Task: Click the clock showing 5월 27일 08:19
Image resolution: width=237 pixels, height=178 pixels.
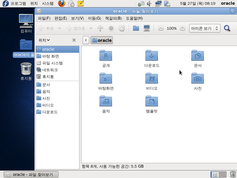Action: (x=198, y=4)
